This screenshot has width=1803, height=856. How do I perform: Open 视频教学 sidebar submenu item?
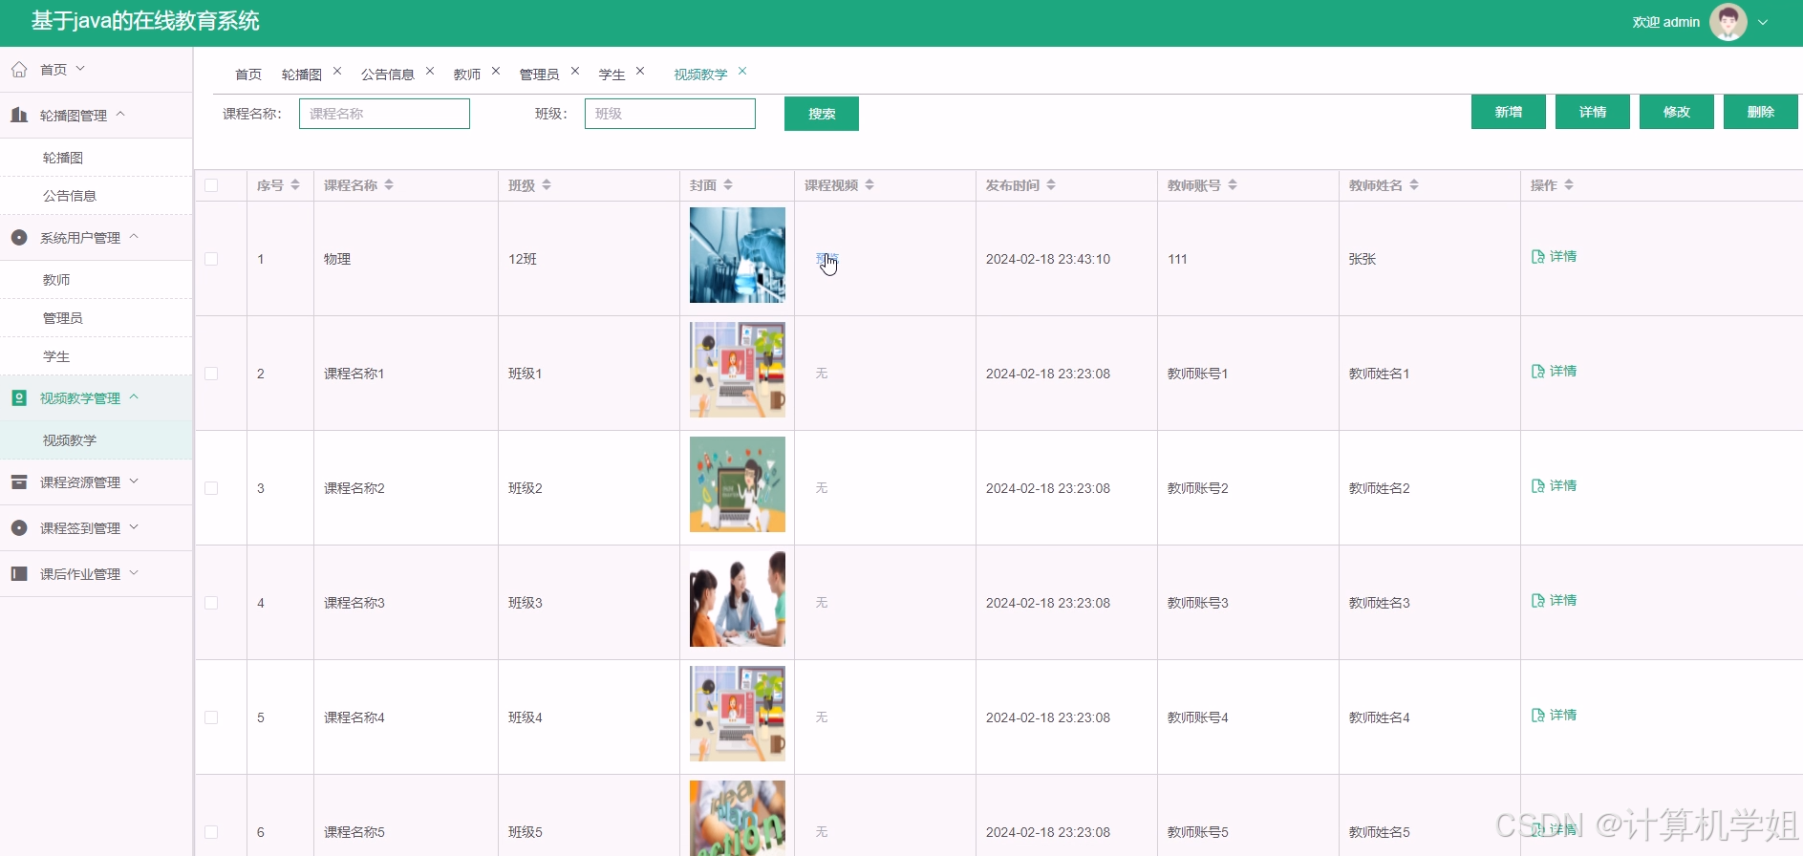coord(70,440)
